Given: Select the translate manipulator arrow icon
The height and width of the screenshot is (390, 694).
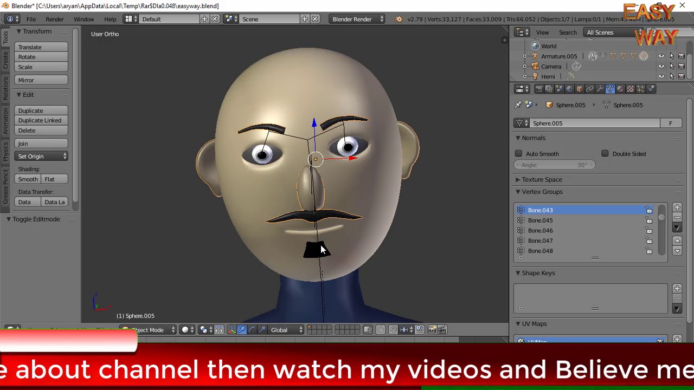Looking at the screenshot, I should pyautogui.click(x=242, y=330).
